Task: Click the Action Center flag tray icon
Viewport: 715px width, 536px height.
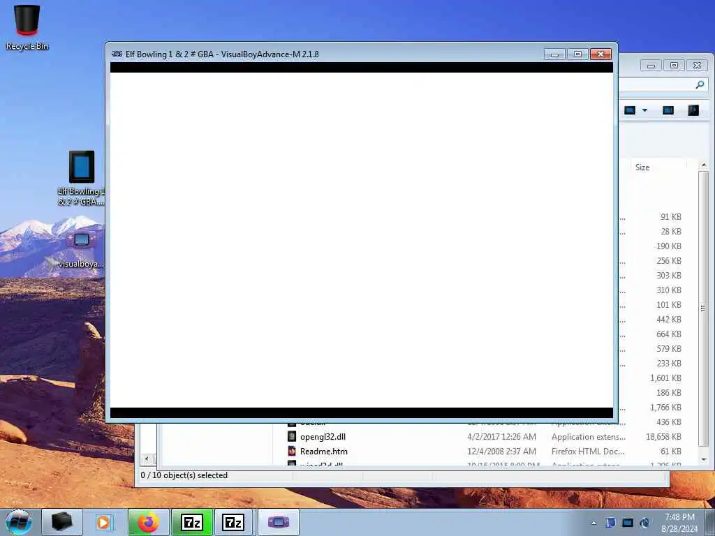Action: pyautogui.click(x=610, y=523)
